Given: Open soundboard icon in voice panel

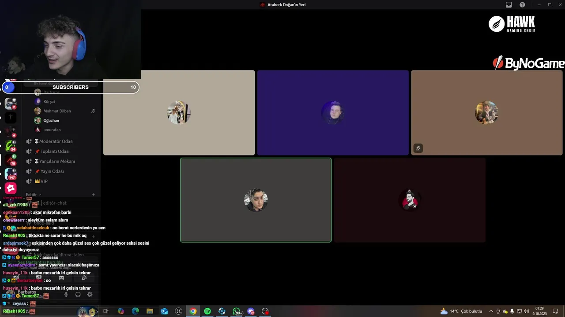Looking at the screenshot, I should [x=84, y=278].
